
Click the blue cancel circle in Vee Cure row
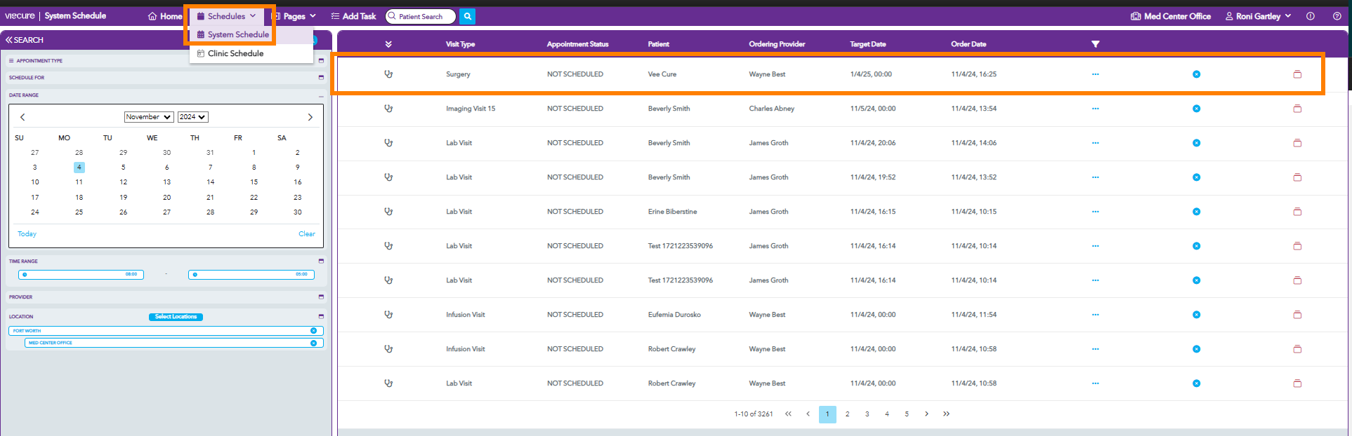(1196, 74)
